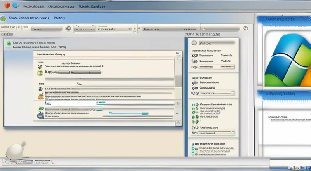This screenshot has width=311, height=171.
Task: Click the globe icon below the title bar
Action: pos(3,18)
